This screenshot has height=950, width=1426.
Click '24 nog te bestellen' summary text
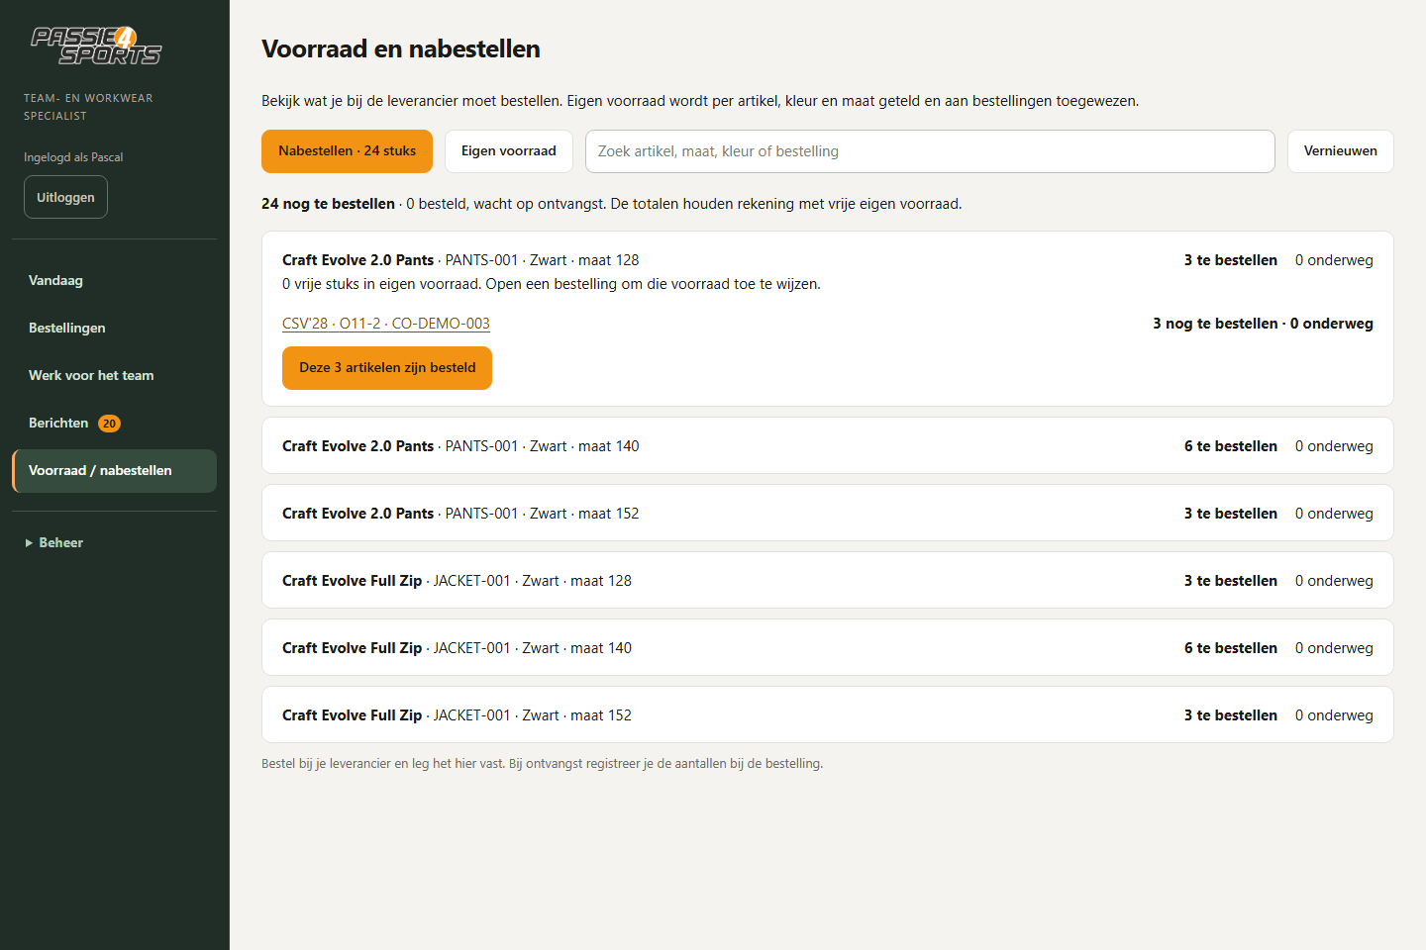[x=328, y=204]
